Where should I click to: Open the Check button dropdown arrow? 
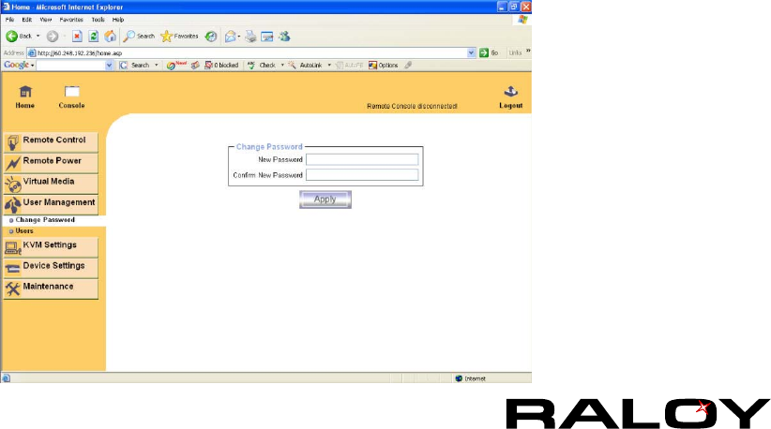click(x=282, y=65)
